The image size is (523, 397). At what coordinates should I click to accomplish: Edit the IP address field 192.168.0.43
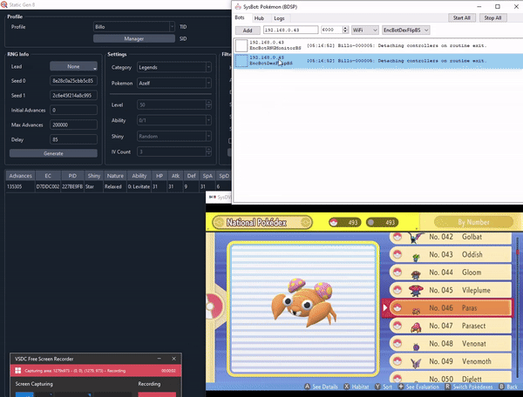[x=290, y=30]
